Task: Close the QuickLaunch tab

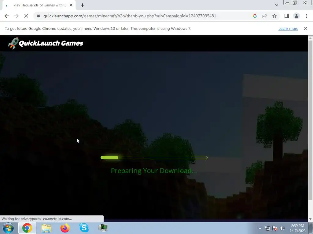Action: [71, 5]
